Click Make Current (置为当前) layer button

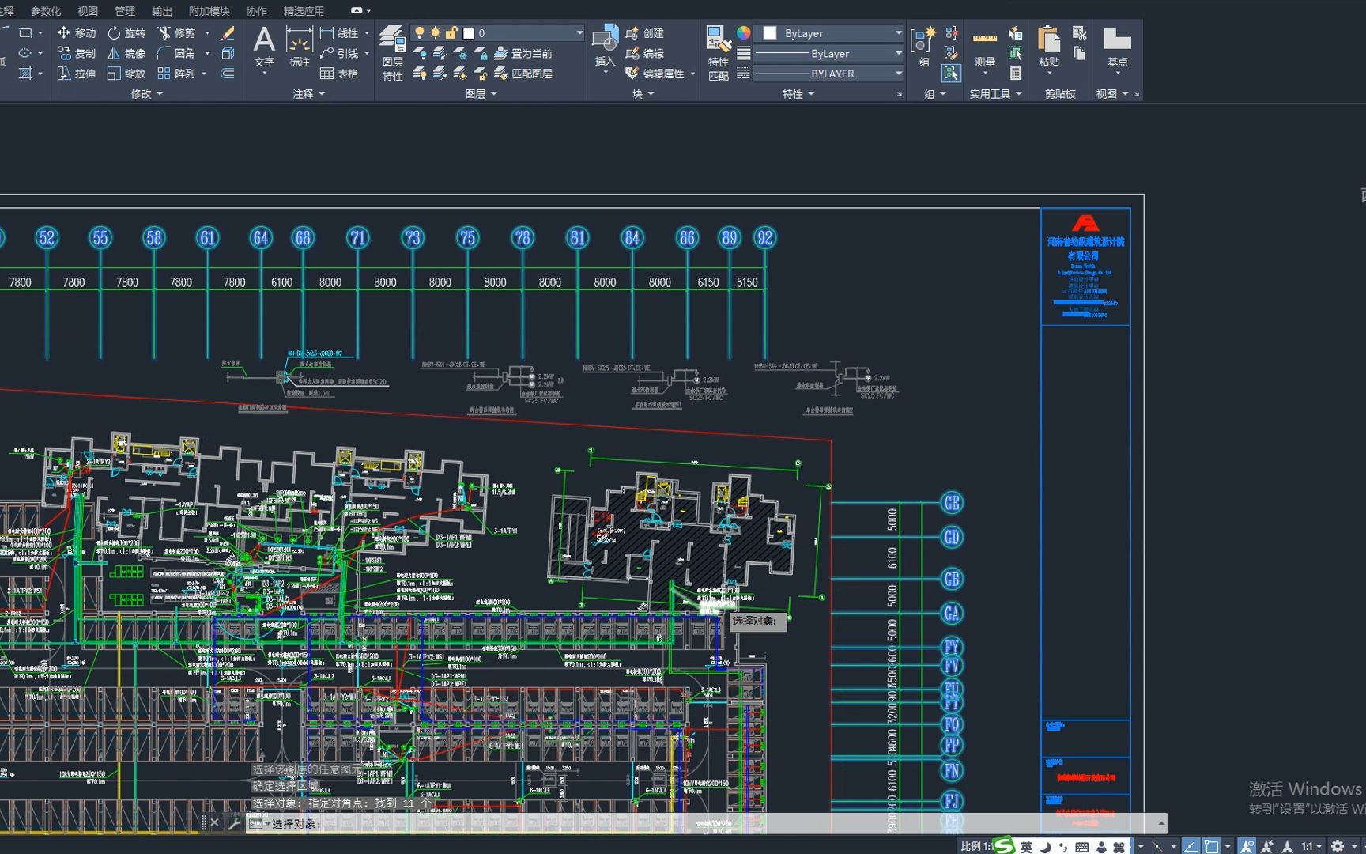(x=523, y=54)
